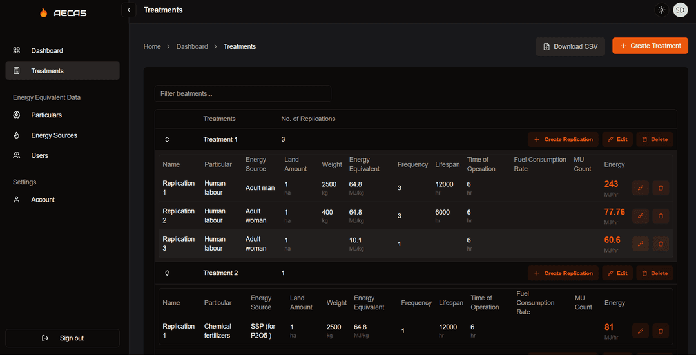This screenshot has height=355, width=696.
Task: Open Particulars in the sidebar
Action: [x=46, y=115]
